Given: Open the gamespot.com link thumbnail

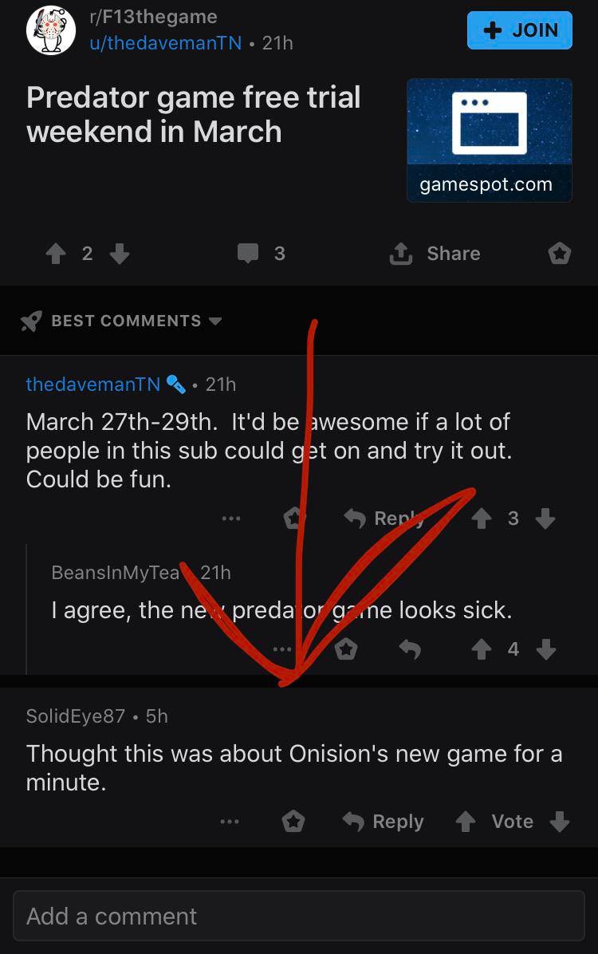Looking at the screenshot, I should tap(489, 140).
